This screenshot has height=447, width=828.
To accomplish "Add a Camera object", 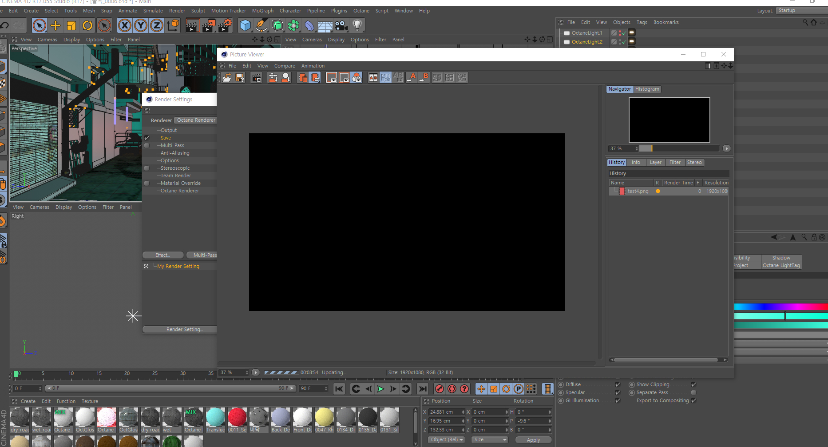I will click(341, 26).
